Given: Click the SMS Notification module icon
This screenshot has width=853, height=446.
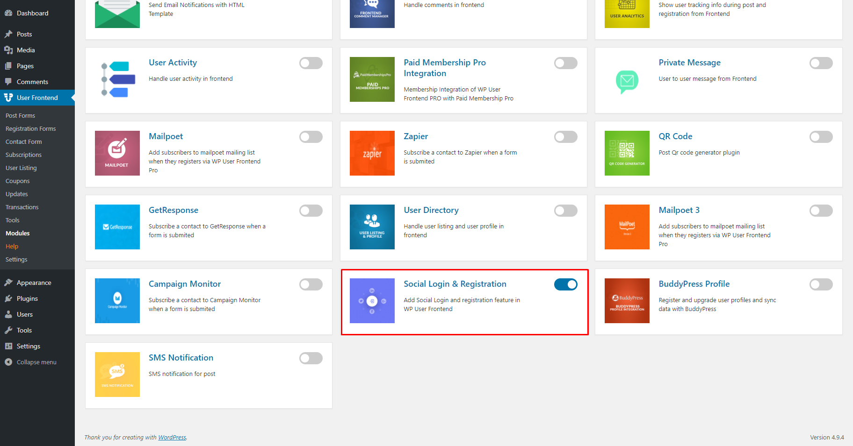Looking at the screenshot, I should point(117,375).
